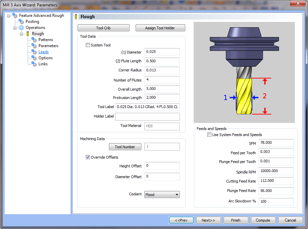The height and width of the screenshot is (229, 308).
Task: Enable Use System Feeds and Speeds
Action: (x=209, y=134)
